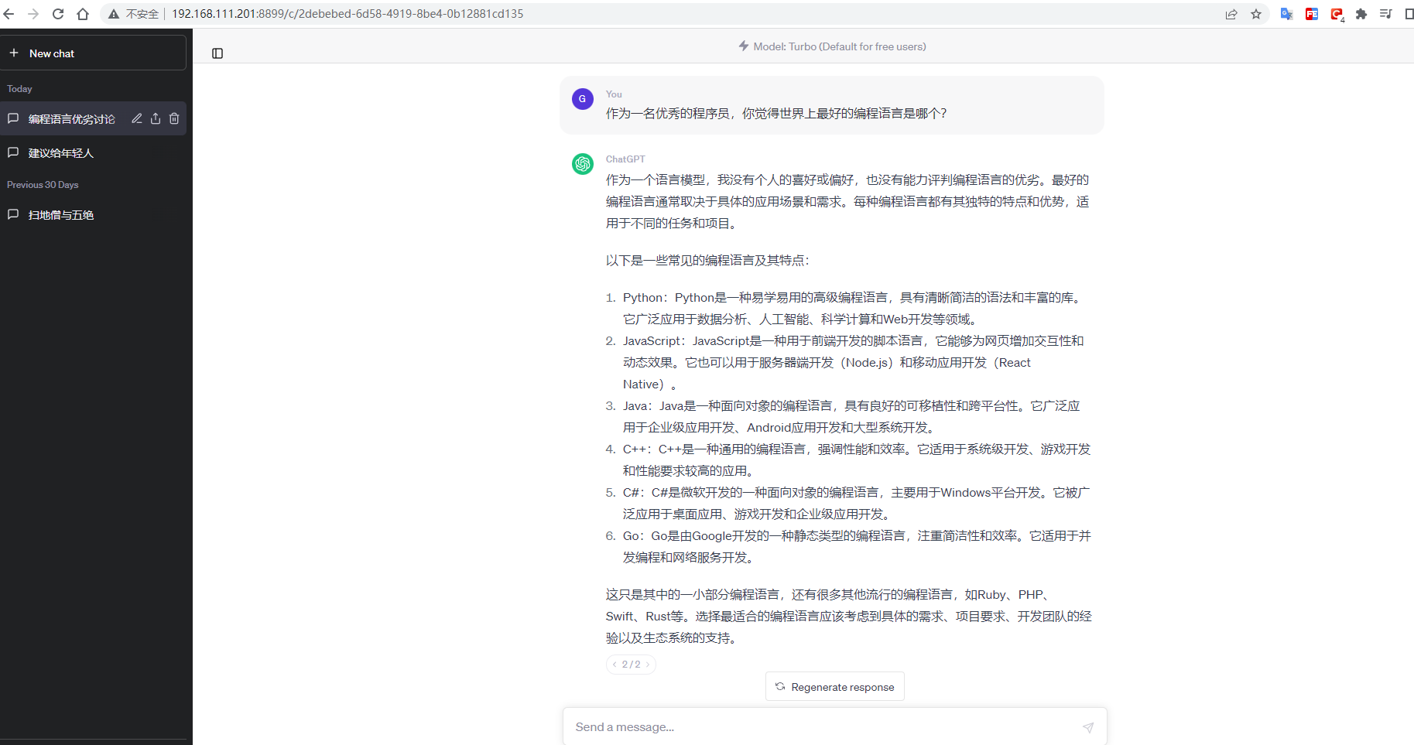Show previous response with left arrow
Viewport: 1414px width, 745px height.
pos(613,664)
